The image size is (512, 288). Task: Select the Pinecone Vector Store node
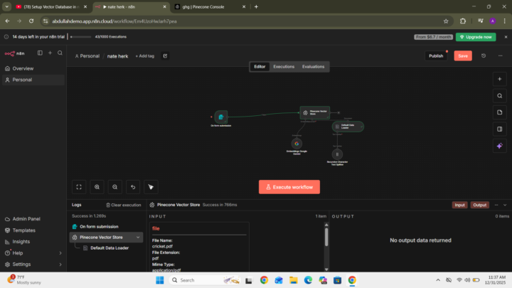(x=304, y=112)
